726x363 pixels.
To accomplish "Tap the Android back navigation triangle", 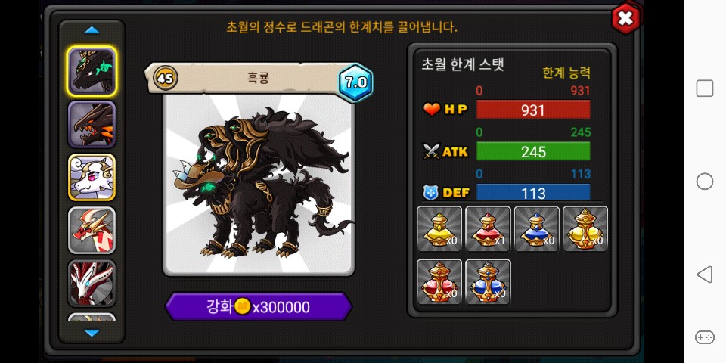I will pyautogui.click(x=704, y=275).
